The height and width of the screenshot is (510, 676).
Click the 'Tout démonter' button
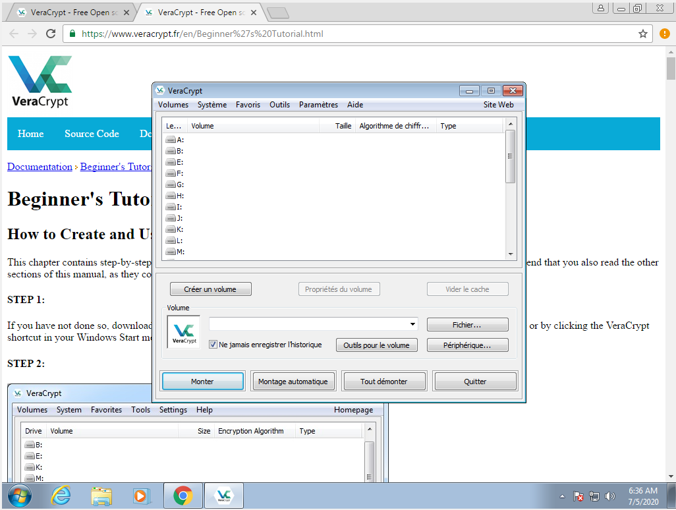[383, 382]
